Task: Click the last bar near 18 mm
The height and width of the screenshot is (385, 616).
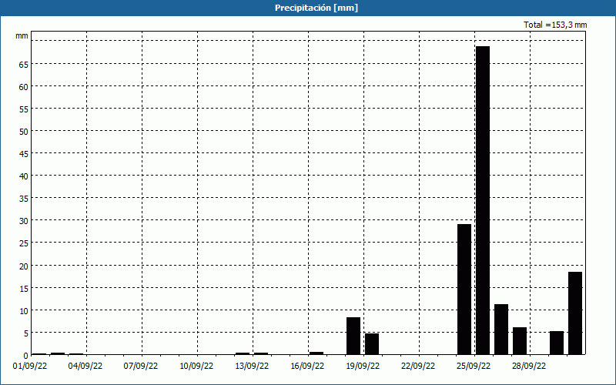Action: pos(575,313)
